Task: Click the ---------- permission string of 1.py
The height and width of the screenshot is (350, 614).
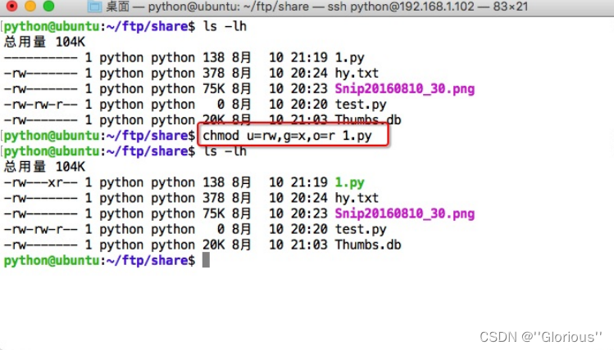Action: tap(41, 58)
